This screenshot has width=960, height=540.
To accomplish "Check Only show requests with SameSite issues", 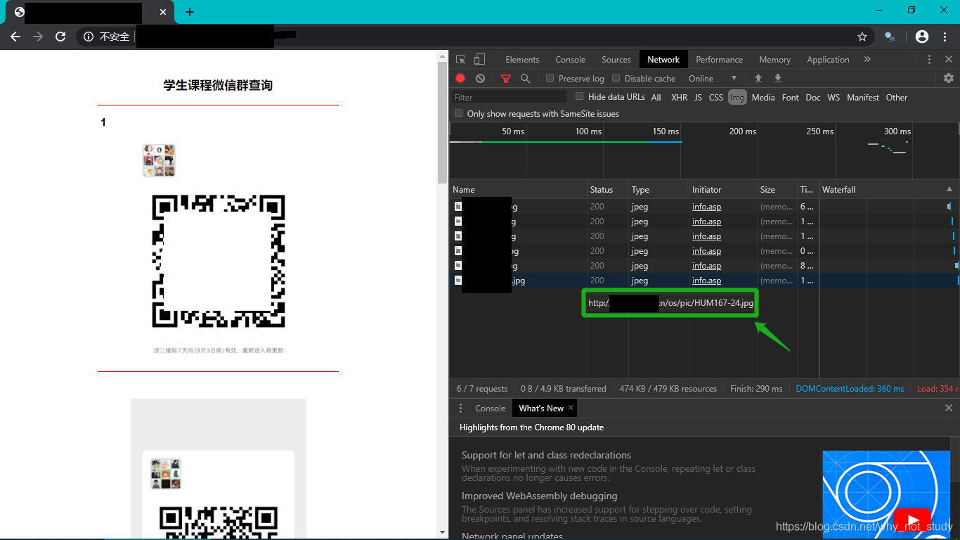I will pos(459,113).
